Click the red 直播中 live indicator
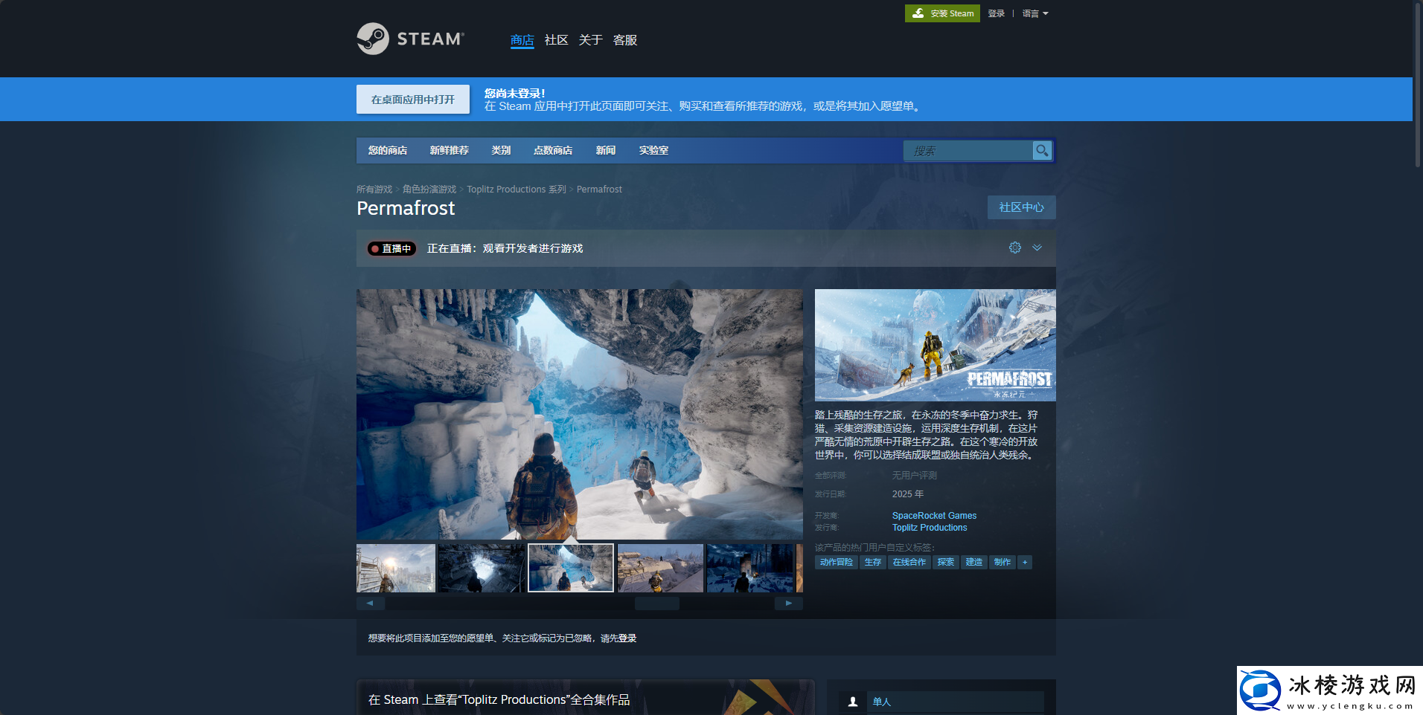The image size is (1423, 715). pos(391,248)
